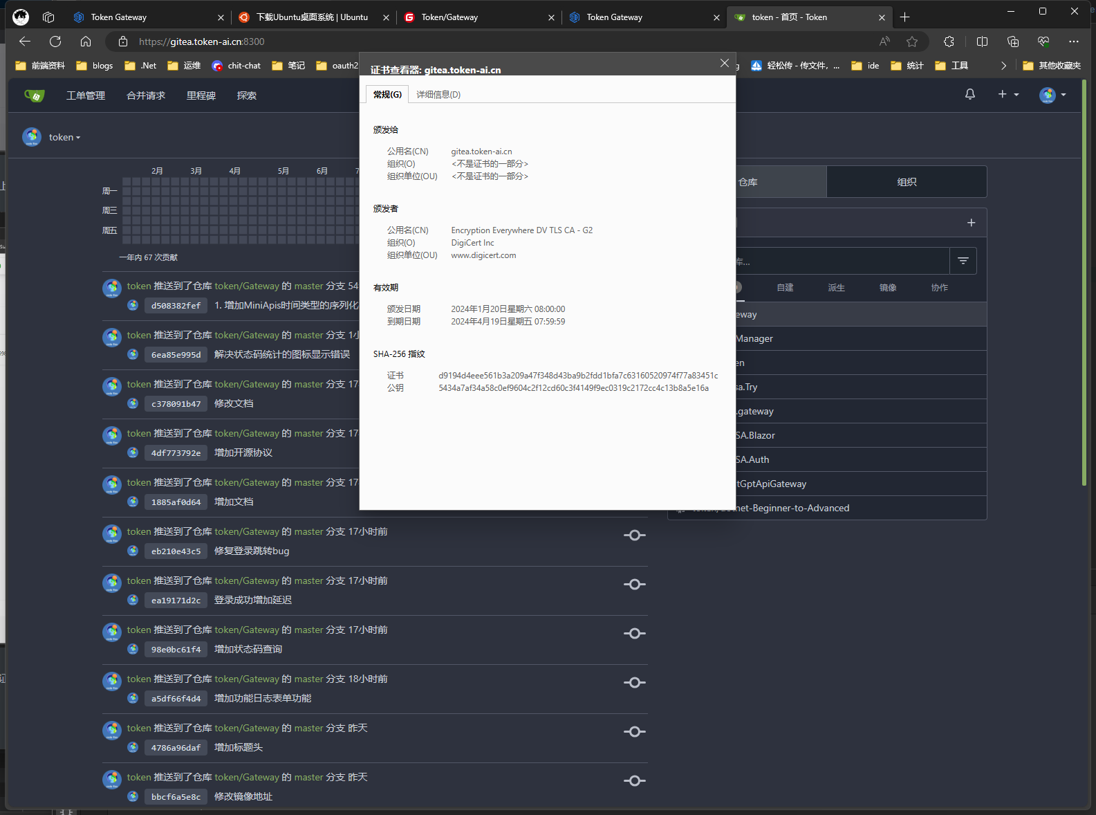Open commit 4df773792e link
Viewport: 1096px width, 815px height.
pos(176,453)
